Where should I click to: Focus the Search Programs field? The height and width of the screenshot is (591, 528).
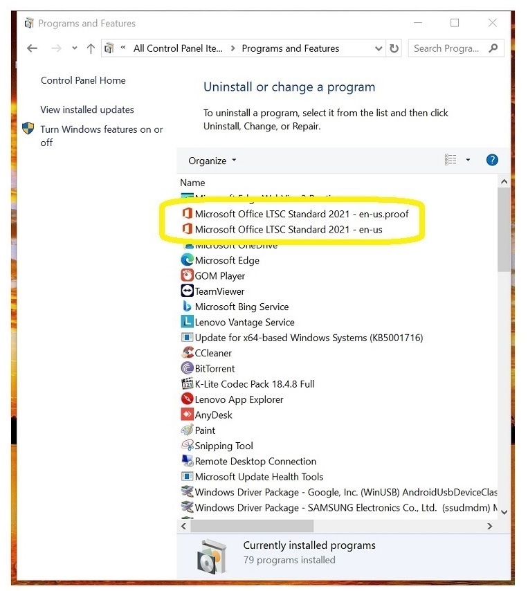tap(455, 48)
